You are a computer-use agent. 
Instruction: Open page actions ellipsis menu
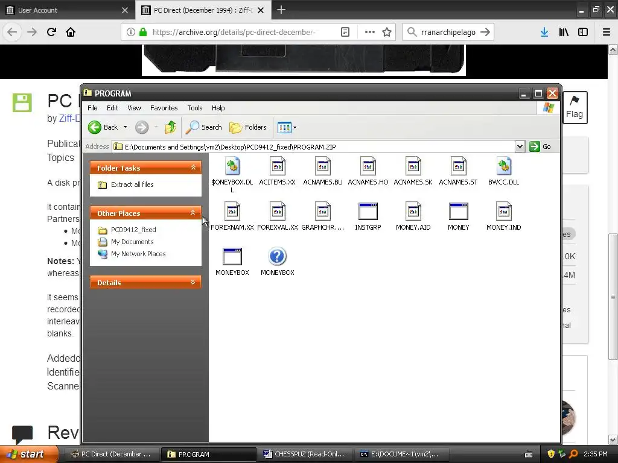(x=370, y=32)
